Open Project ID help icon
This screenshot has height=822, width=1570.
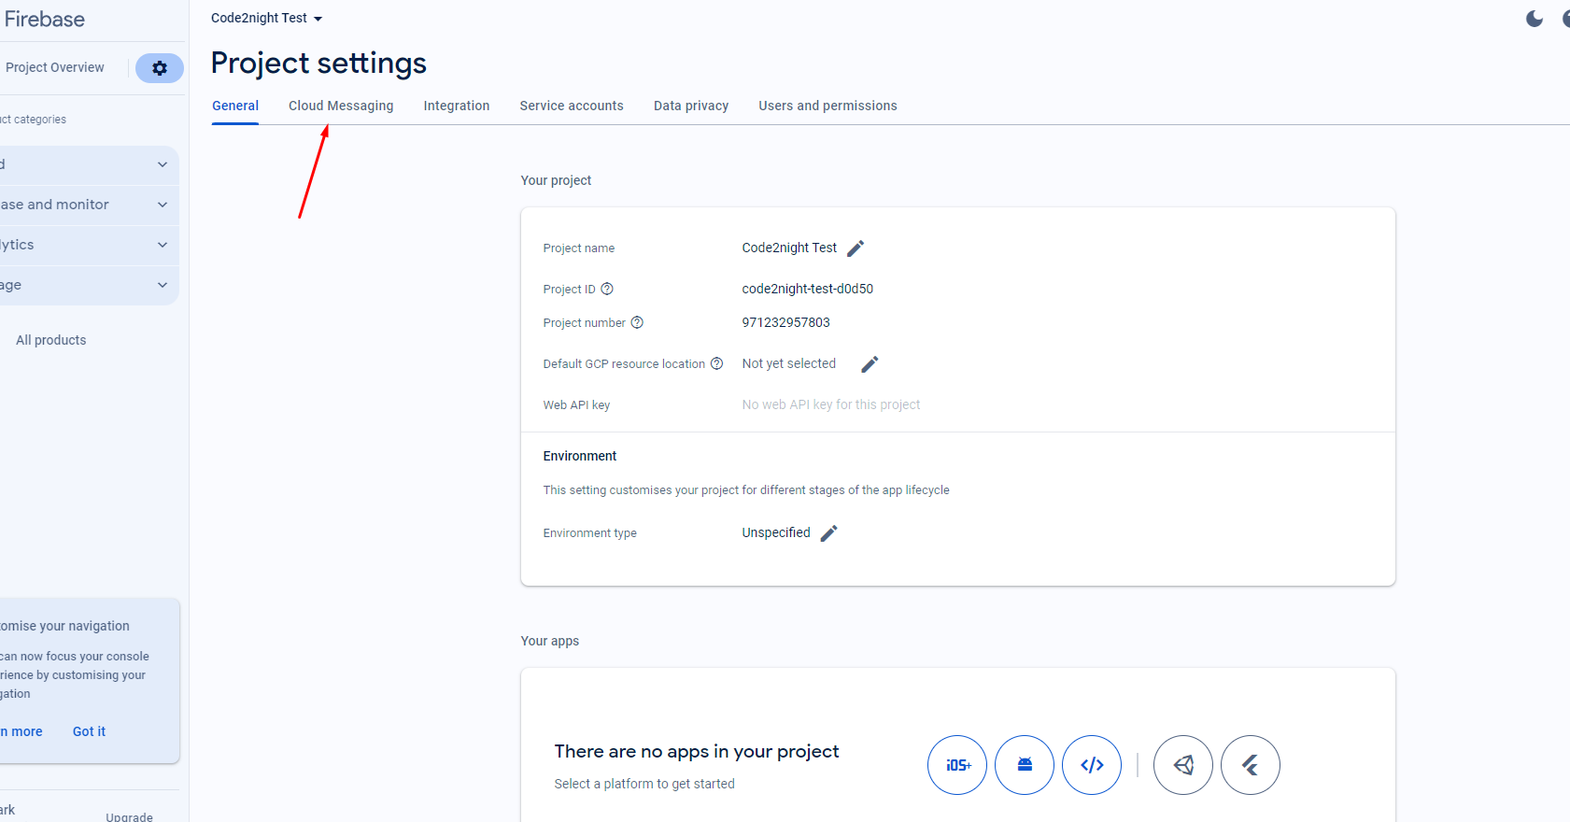(607, 289)
